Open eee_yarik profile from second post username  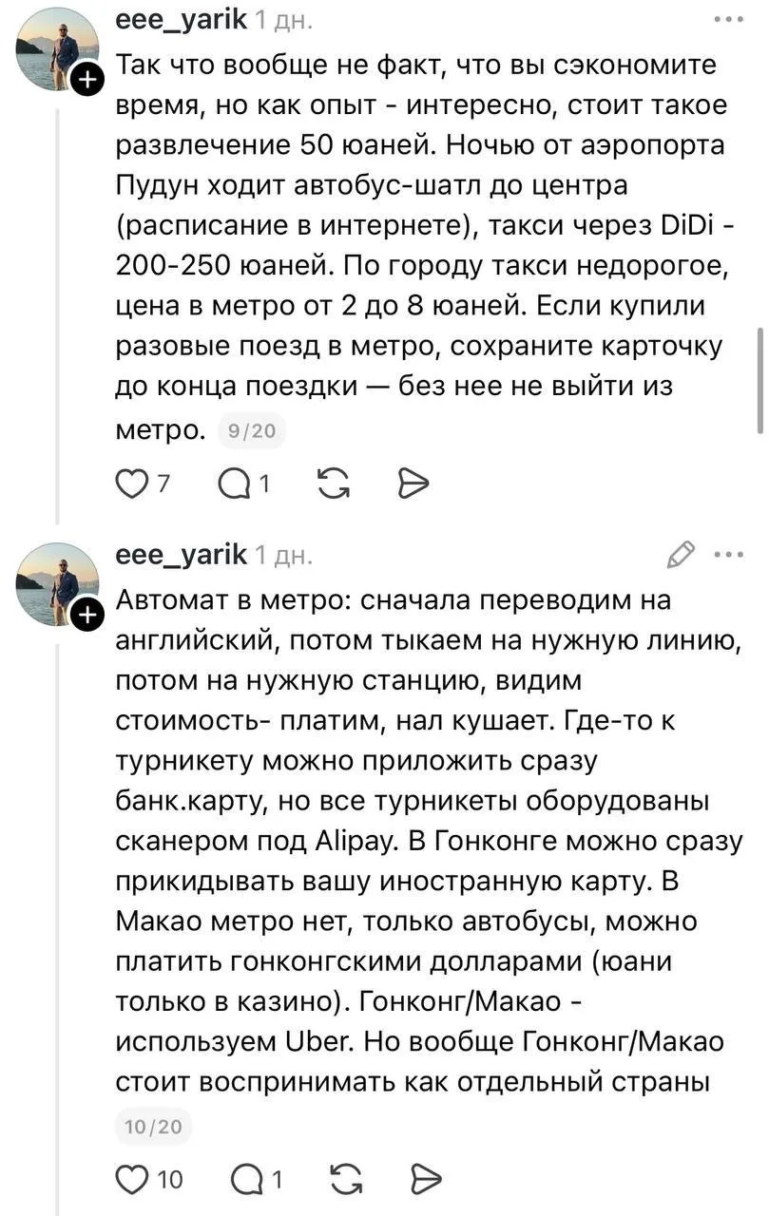pyautogui.click(x=181, y=553)
